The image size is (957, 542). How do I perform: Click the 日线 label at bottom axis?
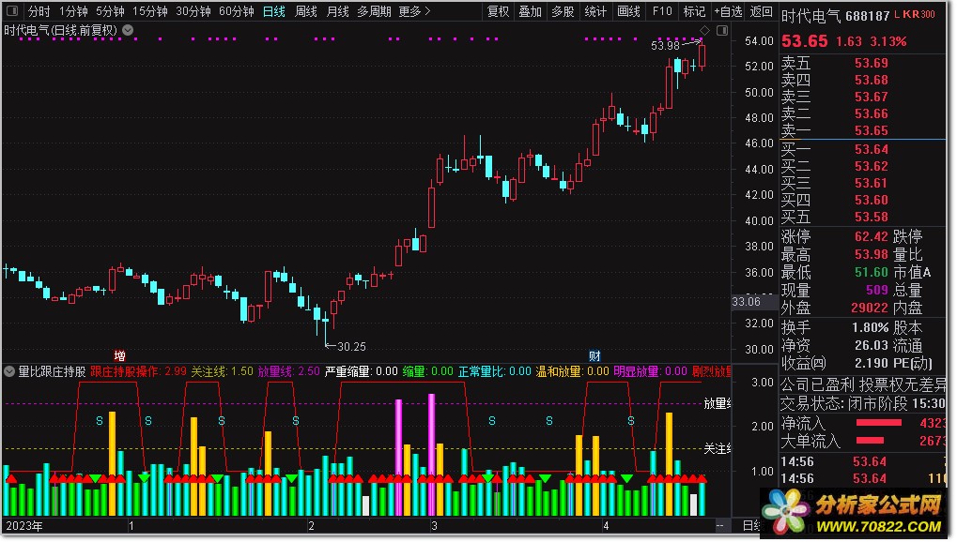click(750, 525)
